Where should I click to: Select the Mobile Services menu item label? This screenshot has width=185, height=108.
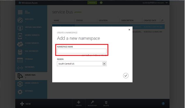pyautogui.click(x=32, y=35)
